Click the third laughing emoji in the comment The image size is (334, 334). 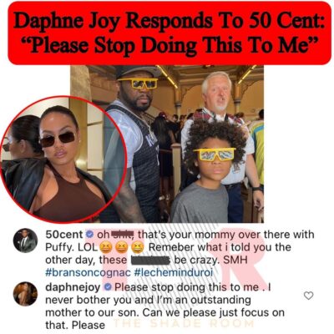click(x=136, y=247)
